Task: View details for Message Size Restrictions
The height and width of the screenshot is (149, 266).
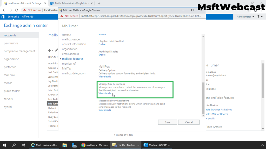Action: point(105,93)
